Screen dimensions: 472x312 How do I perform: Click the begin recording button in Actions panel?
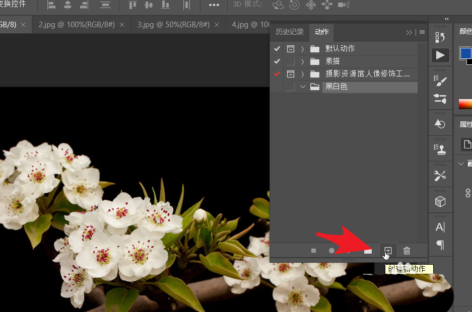331,250
